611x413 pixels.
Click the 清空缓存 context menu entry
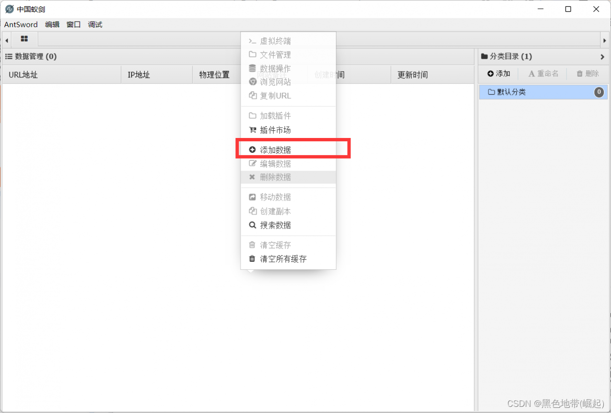288,245
